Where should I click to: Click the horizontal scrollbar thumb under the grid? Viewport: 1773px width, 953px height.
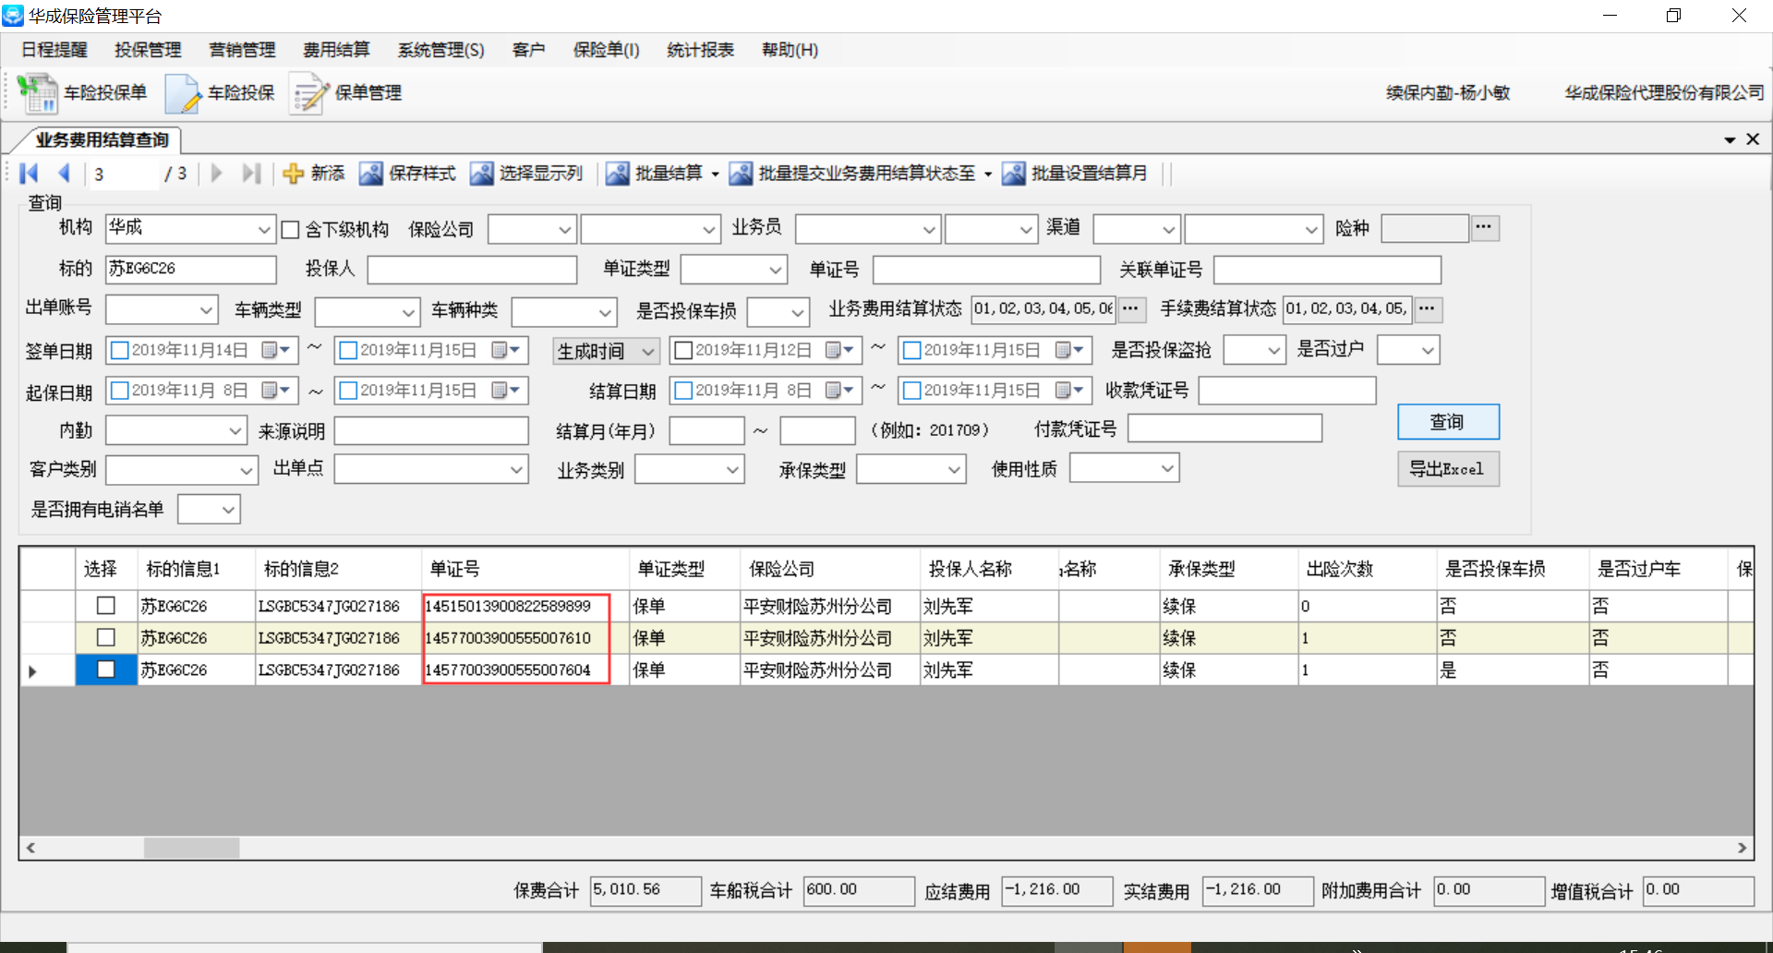191,848
